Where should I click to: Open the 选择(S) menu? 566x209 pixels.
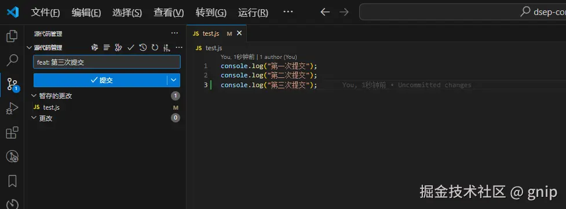[127, 13]
